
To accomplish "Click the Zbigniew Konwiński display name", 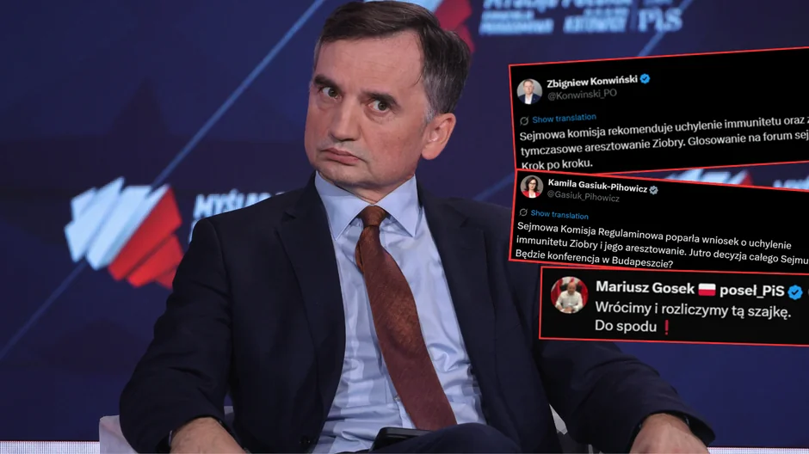I will click(x=592, y=81).
